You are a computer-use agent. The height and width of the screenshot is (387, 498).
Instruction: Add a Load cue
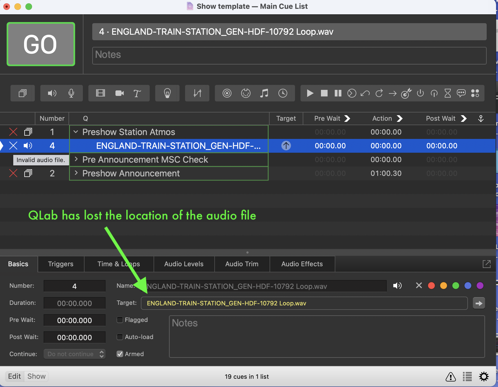[x=352, y=93]
